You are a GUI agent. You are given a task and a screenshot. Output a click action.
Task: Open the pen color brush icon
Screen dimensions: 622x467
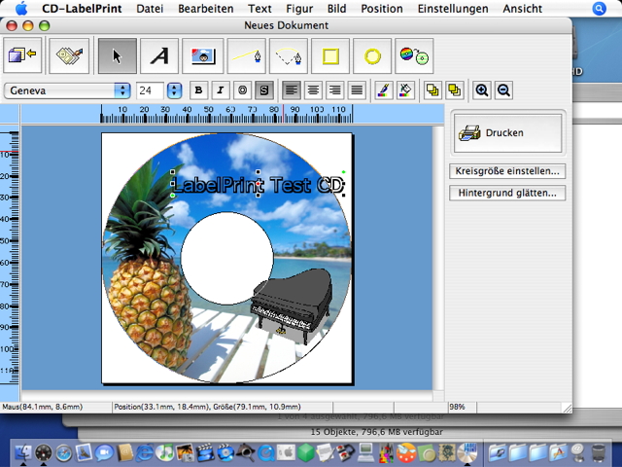point(384,90)
